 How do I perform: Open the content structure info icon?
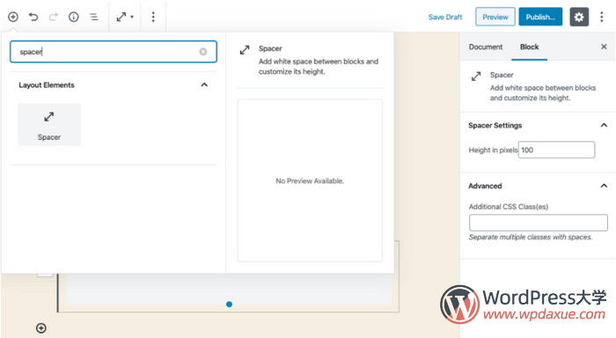click(73, 17)
